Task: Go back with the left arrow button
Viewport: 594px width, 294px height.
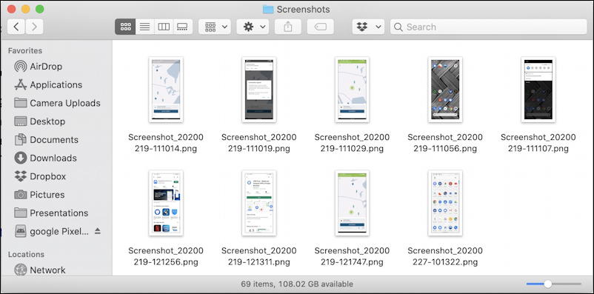Action: click(16, 27)
